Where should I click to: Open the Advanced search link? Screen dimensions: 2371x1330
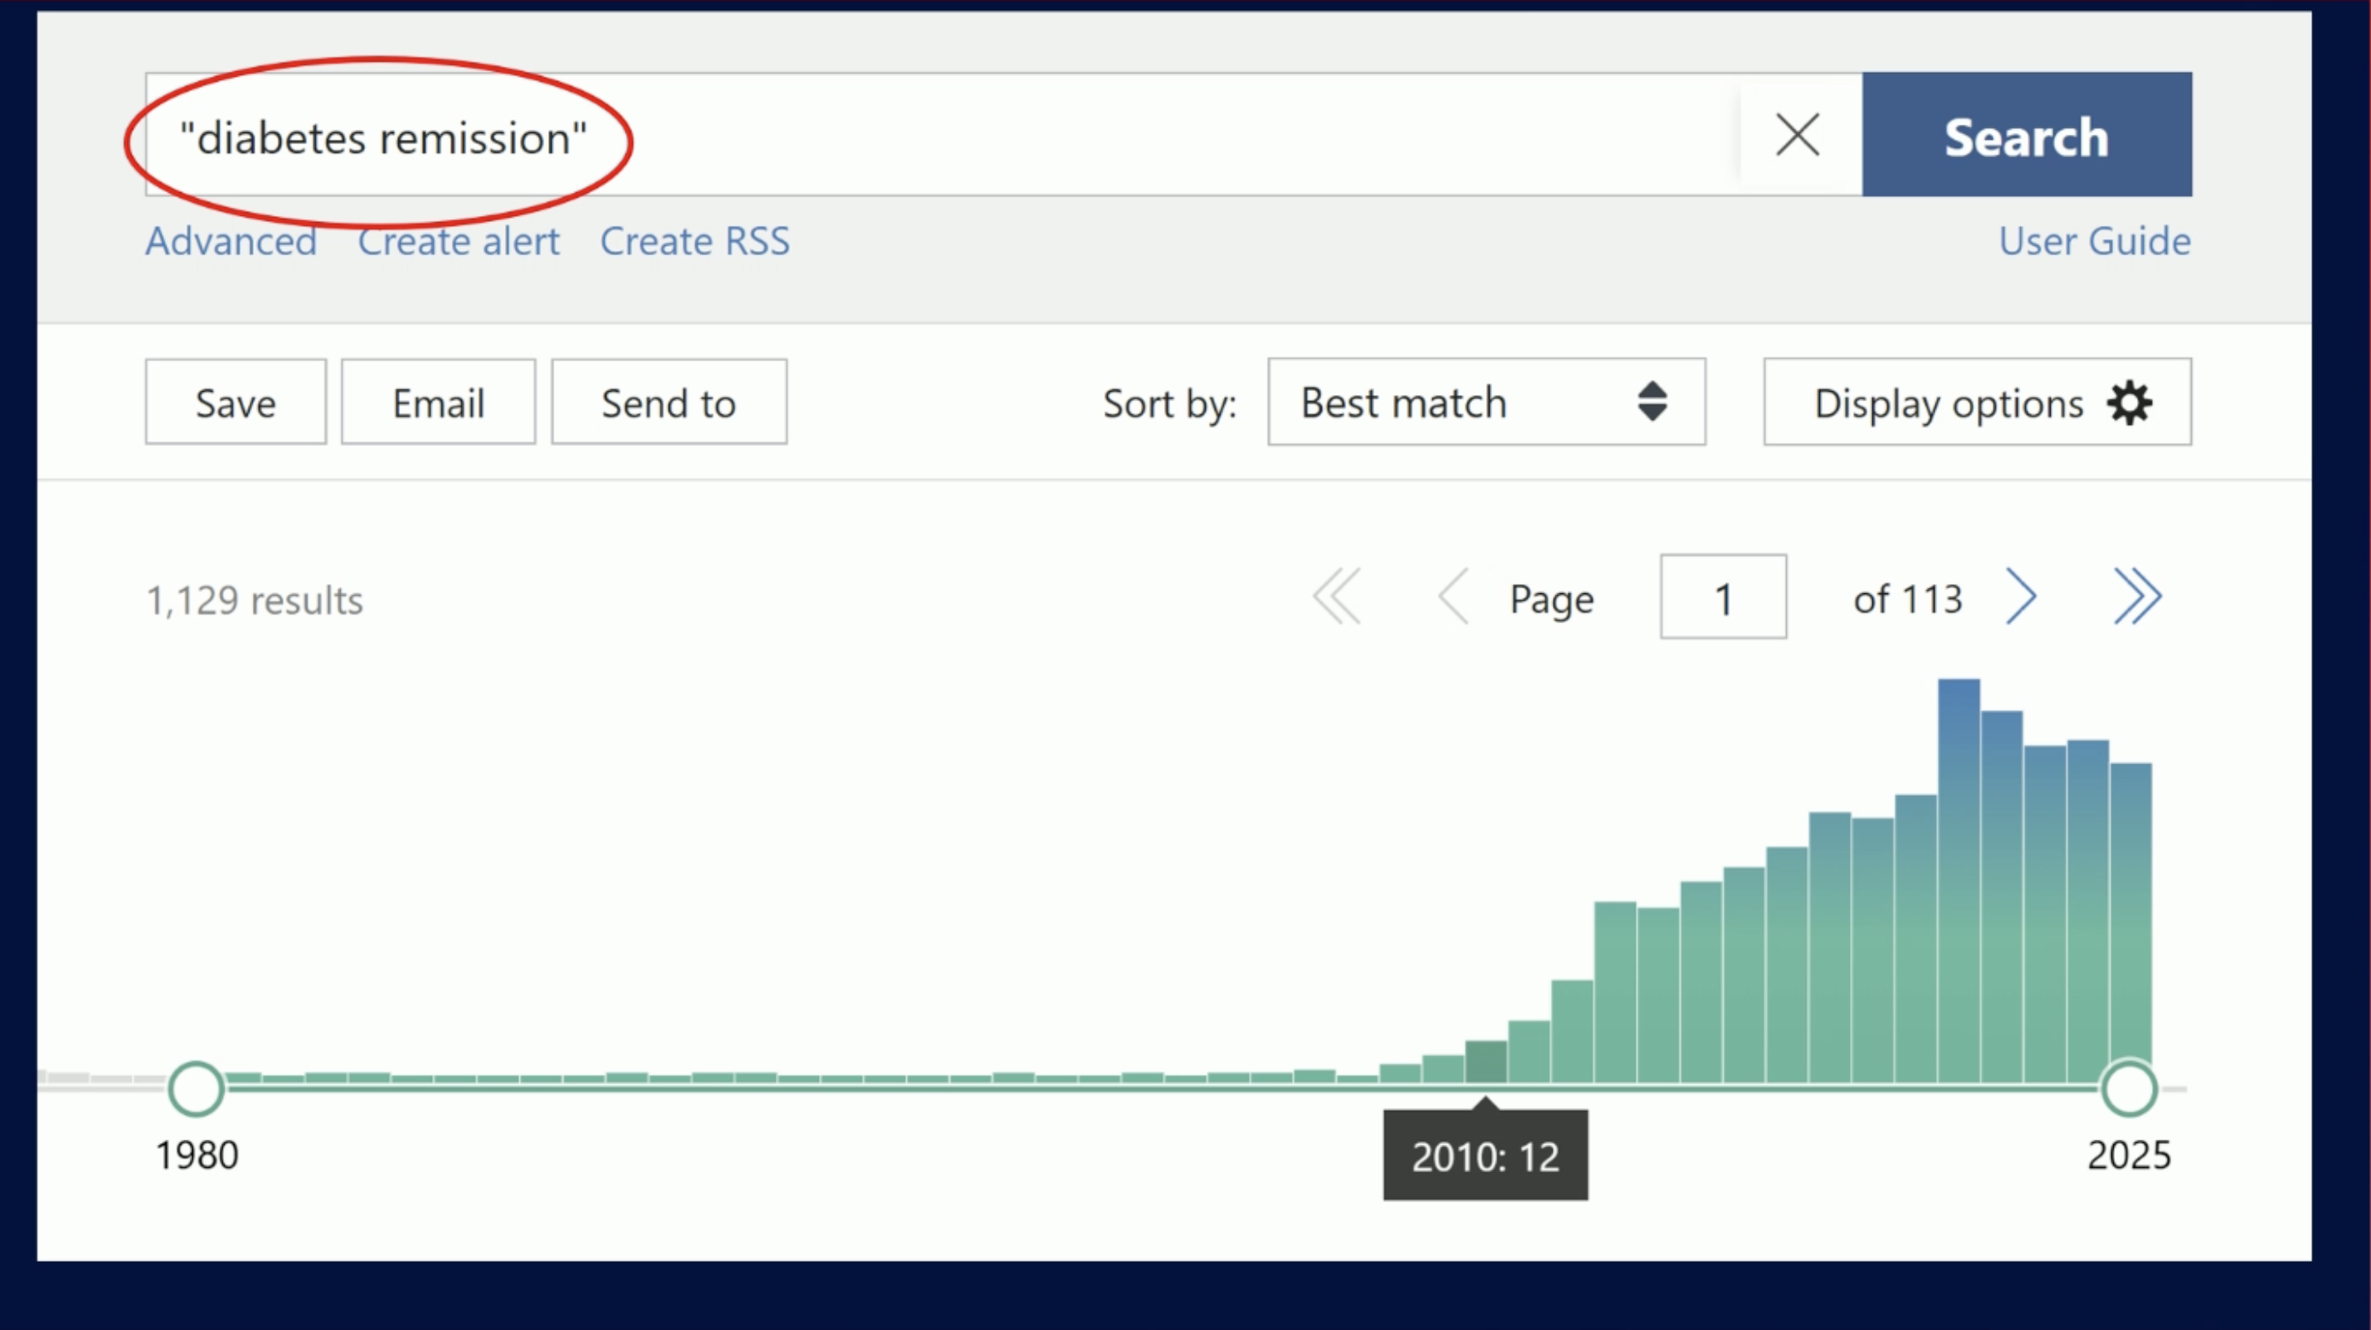231,241
